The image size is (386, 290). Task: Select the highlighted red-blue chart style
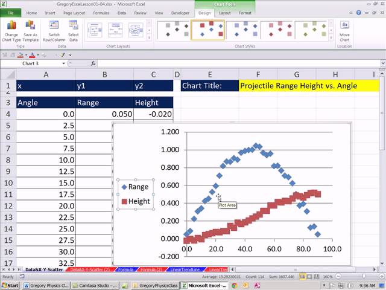[207, 30]
